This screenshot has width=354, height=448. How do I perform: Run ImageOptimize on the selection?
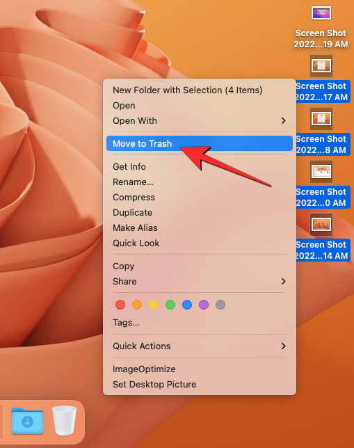pyautogui.click(x=200, y=369)
